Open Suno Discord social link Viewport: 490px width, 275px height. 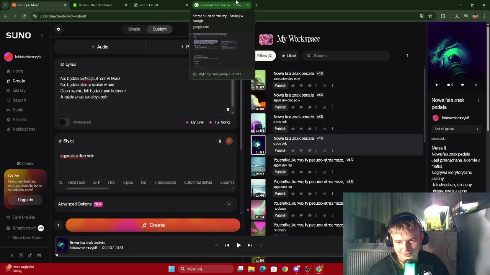[39, 255]
